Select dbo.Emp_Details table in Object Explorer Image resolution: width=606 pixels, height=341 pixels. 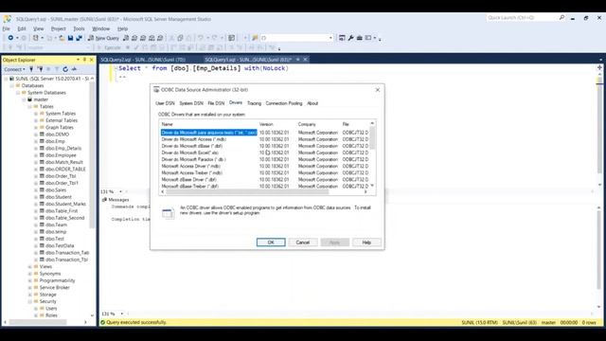[x=63, y=149]
